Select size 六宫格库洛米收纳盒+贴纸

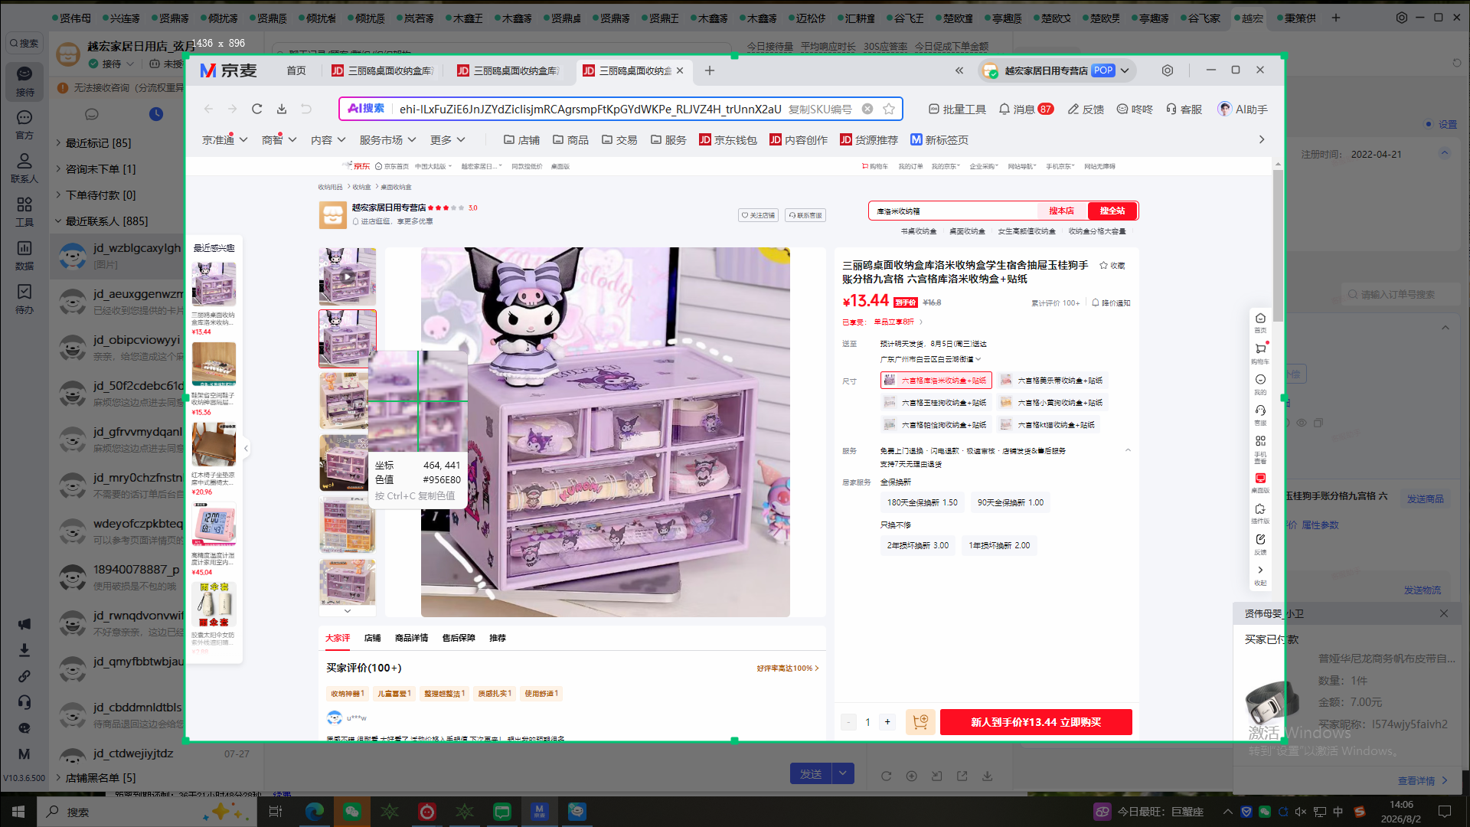click(x=936, y=381)
